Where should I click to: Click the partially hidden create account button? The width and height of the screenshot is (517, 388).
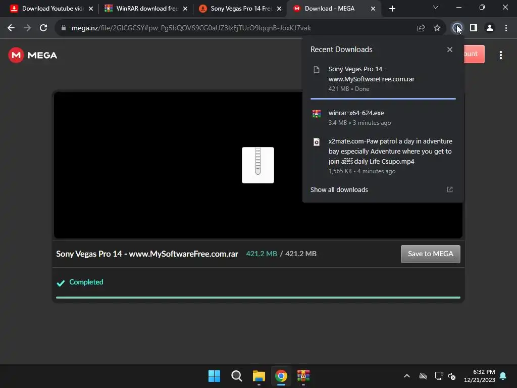474,54
